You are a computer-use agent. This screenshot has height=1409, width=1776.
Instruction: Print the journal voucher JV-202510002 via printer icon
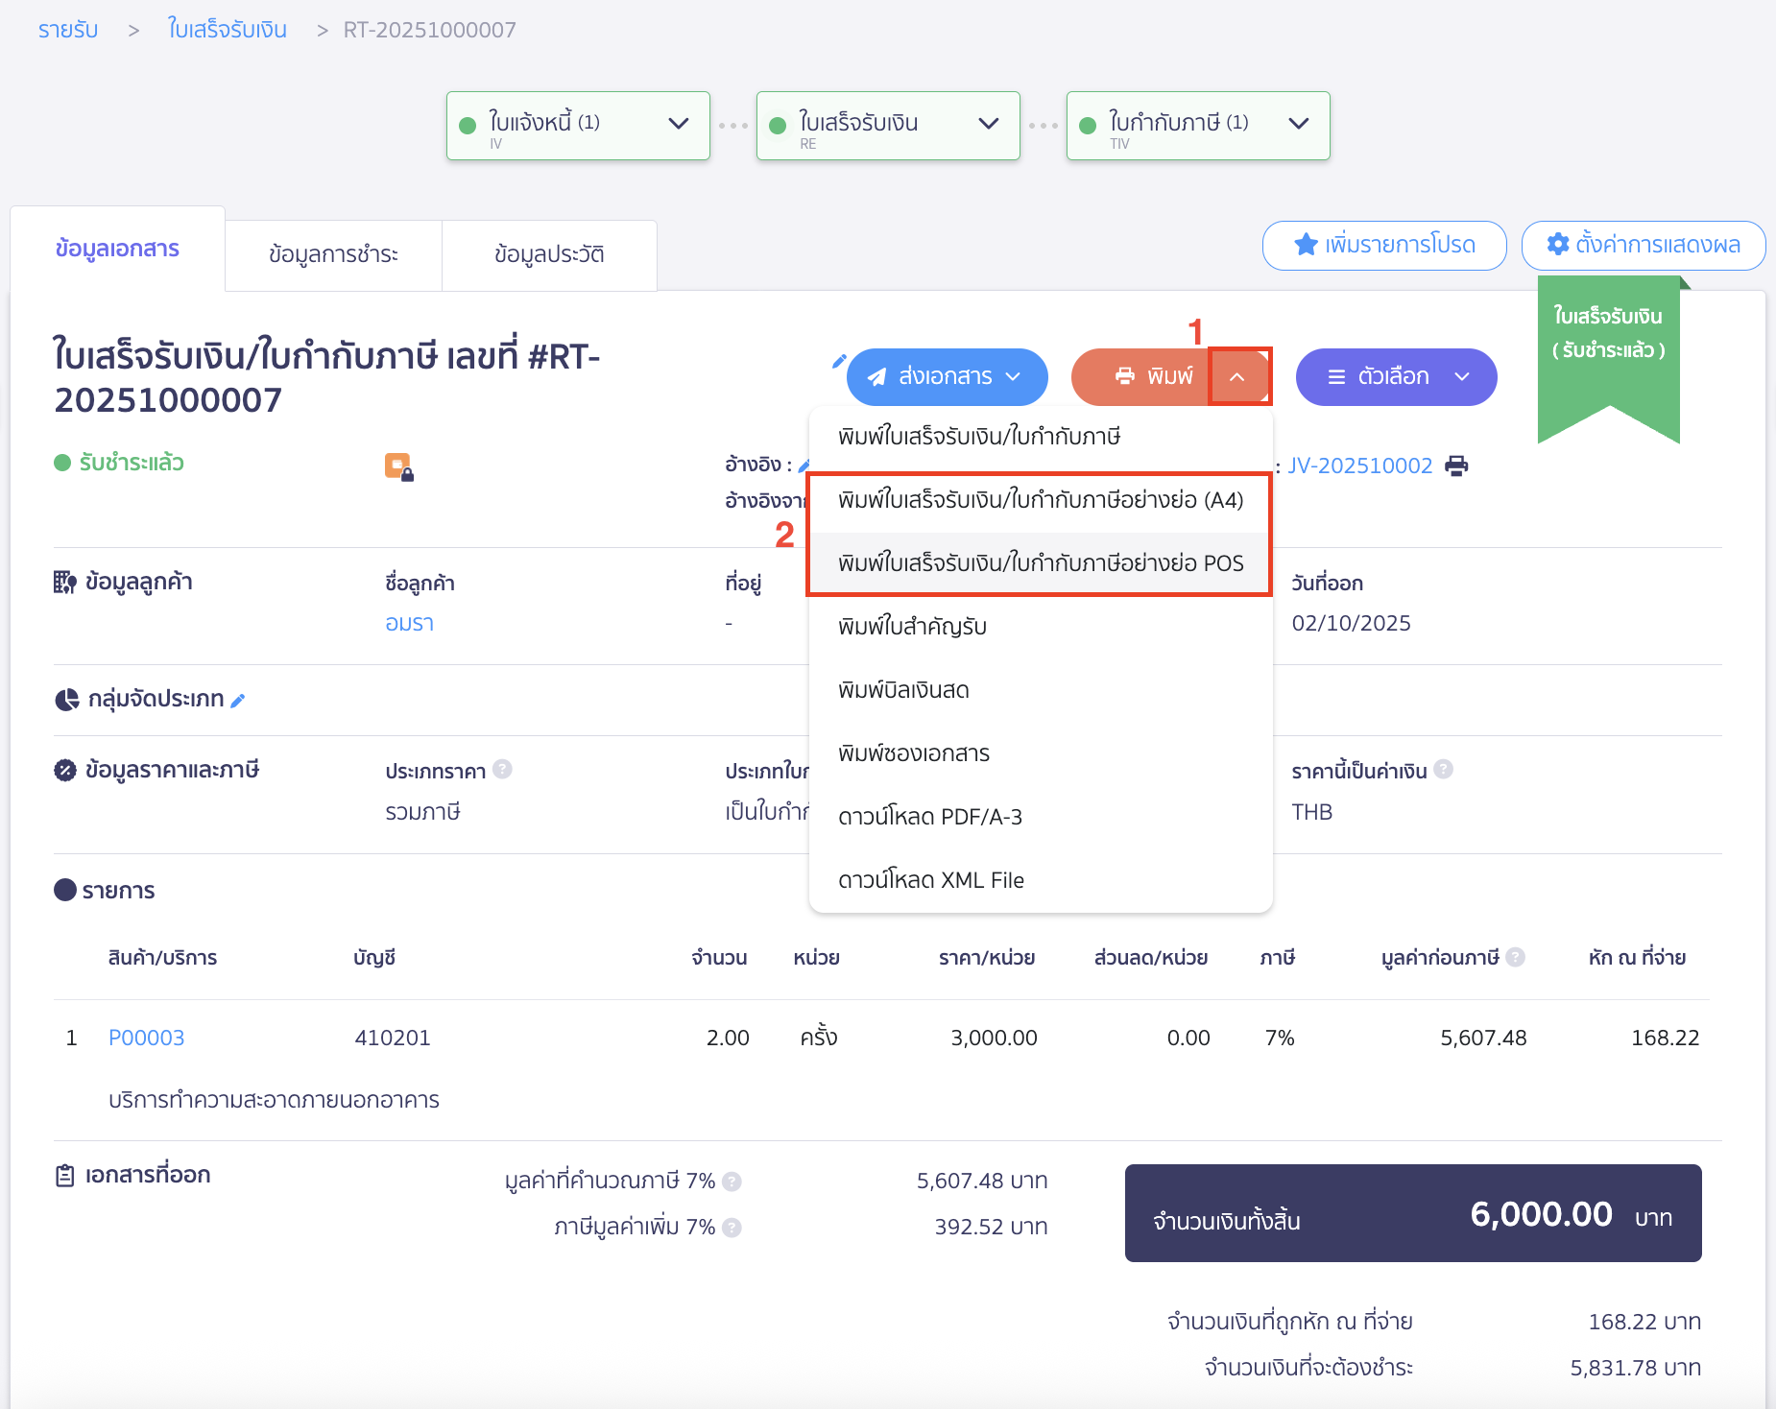click(x=1458, y=465)
